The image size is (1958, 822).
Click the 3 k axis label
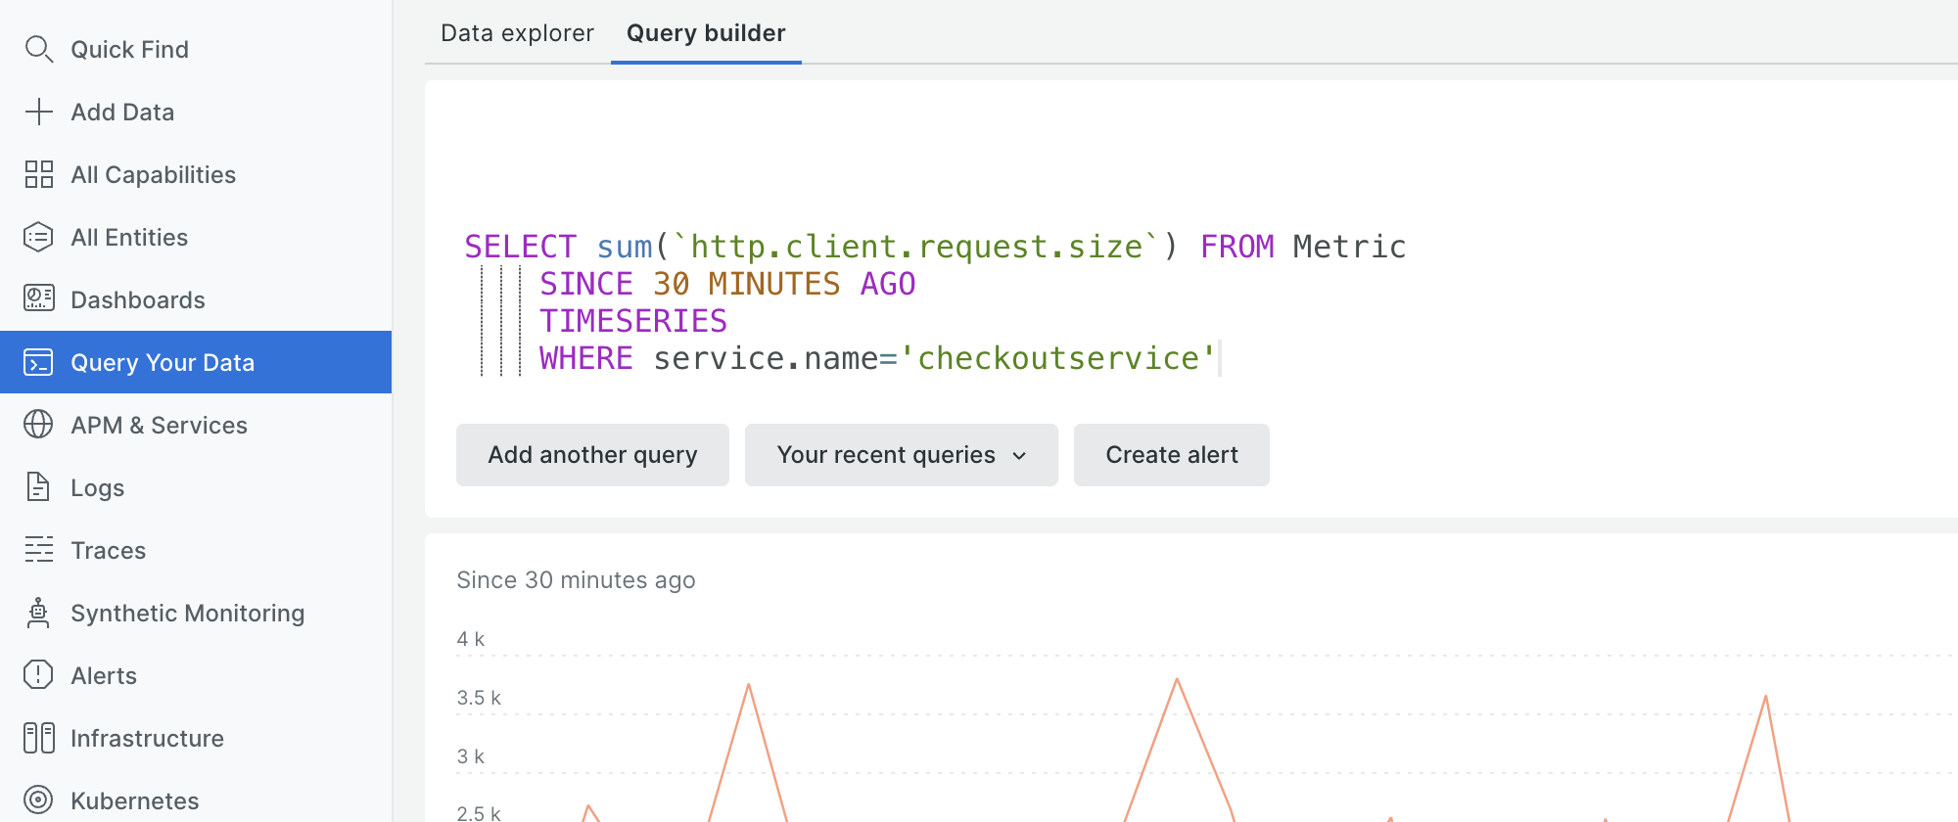point(471,756)
